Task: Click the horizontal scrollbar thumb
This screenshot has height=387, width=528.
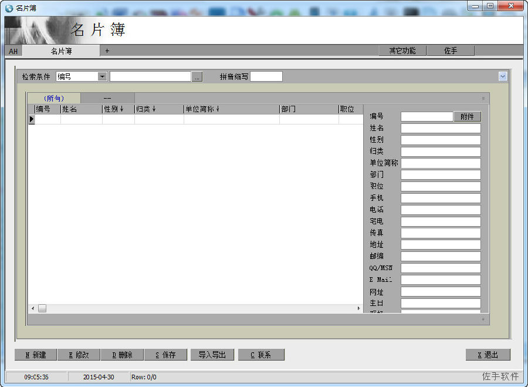Action: click(x=42, y=308)
